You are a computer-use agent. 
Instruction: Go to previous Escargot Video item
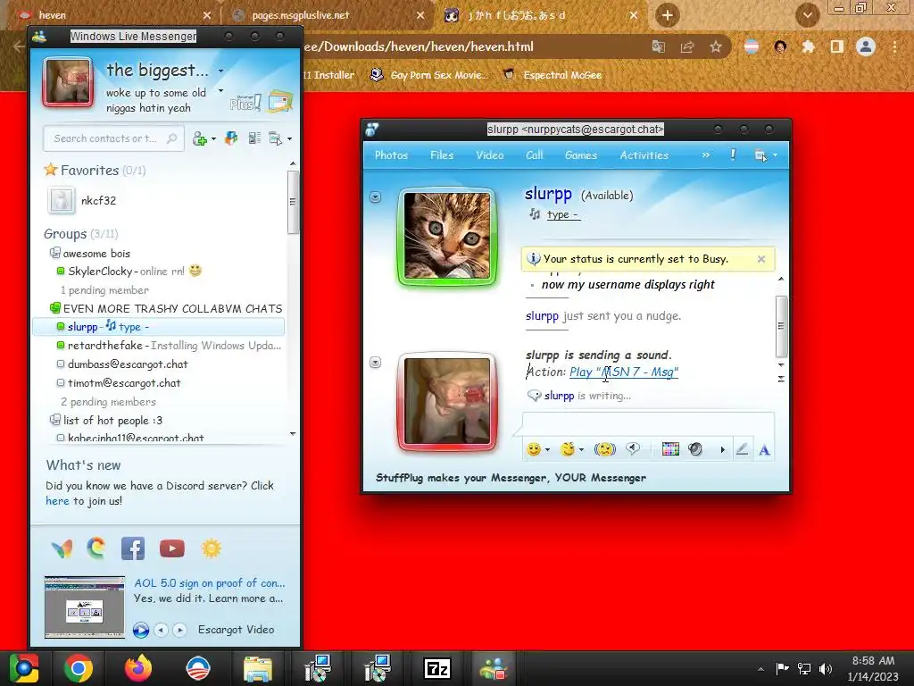(161, 630)
